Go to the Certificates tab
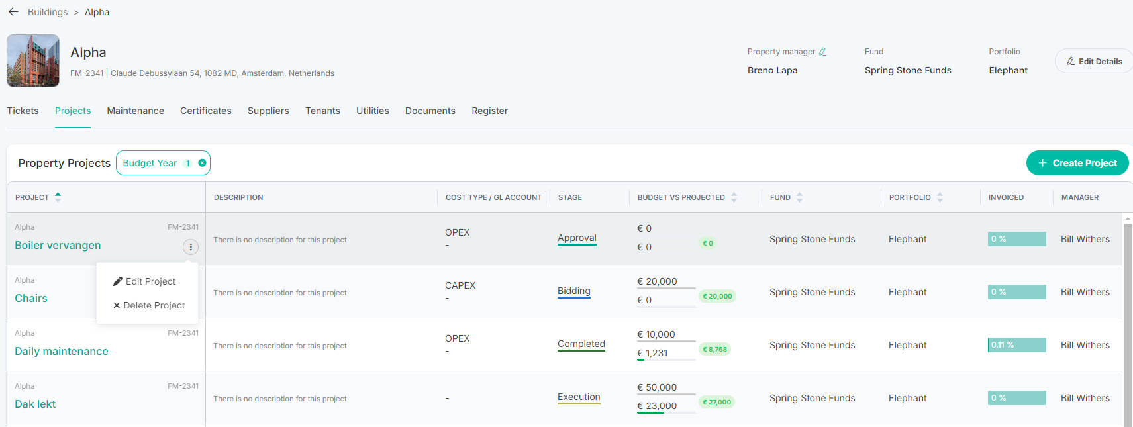Screen dimensions: 1133x427 (x=206, y=111)
